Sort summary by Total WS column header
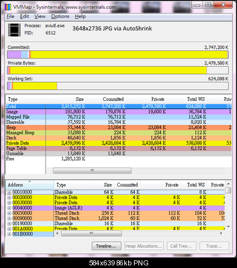 187,99
